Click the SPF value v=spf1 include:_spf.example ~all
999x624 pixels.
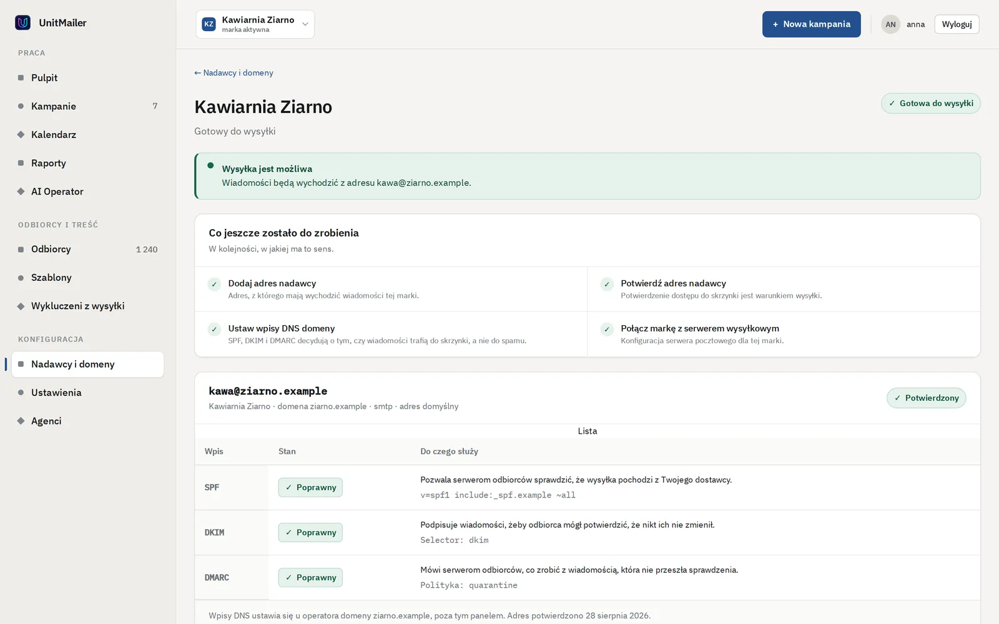[x=498, y=495]
